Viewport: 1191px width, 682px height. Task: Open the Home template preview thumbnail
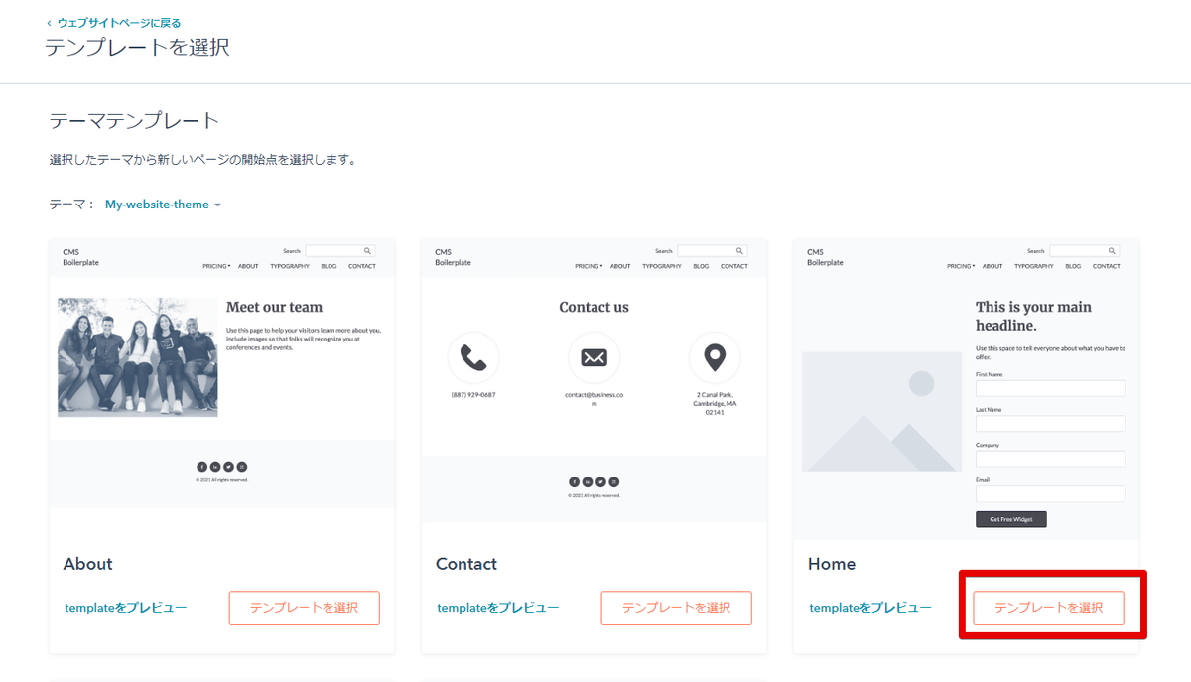(967, 389)
